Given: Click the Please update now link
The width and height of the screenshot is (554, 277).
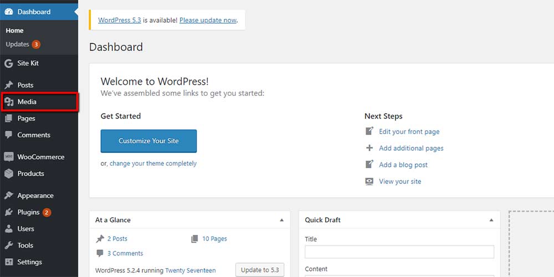Looking at the screenshot, I should (208, 20).
